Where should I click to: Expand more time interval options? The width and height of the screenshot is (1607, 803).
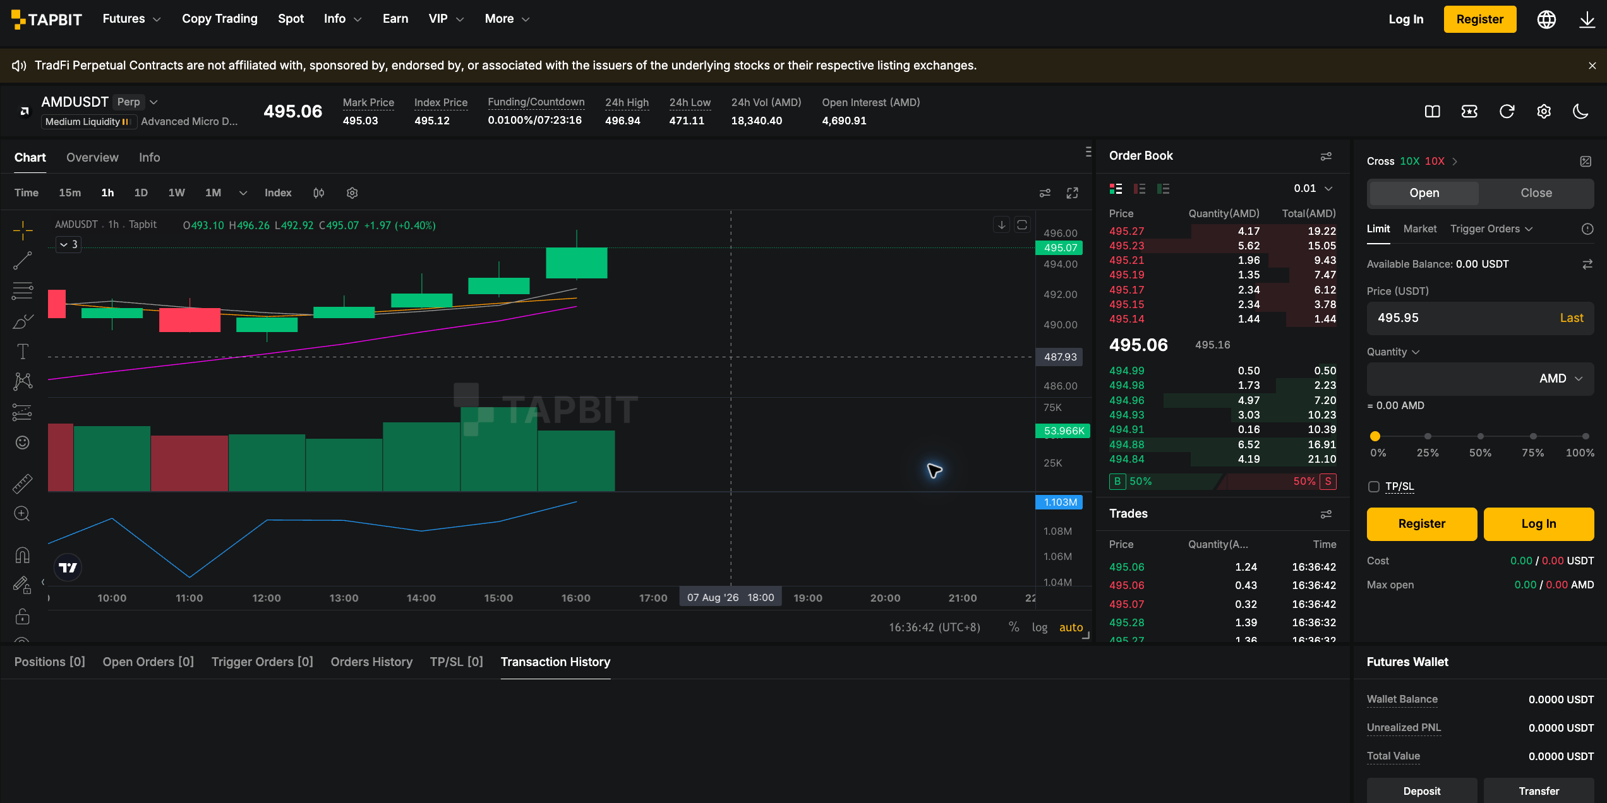point(243,193)
